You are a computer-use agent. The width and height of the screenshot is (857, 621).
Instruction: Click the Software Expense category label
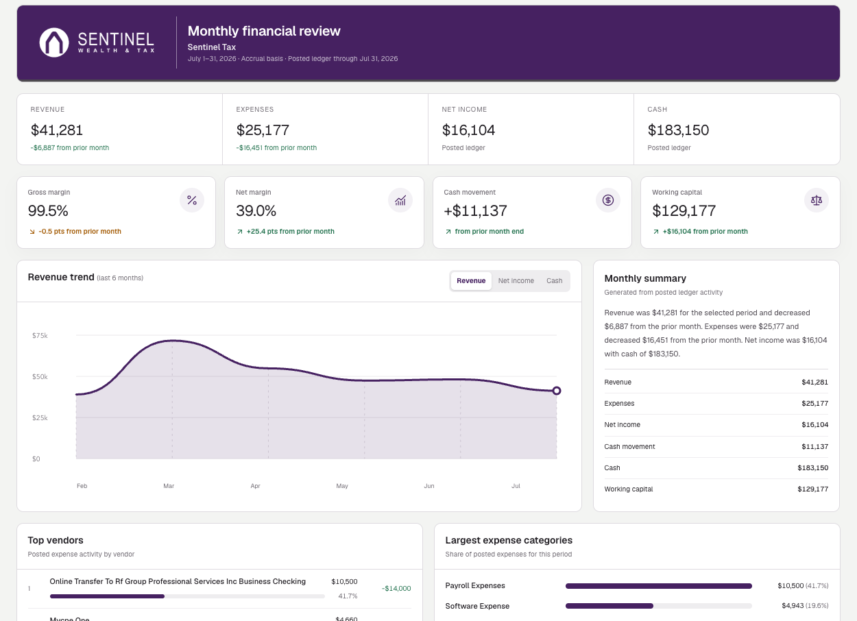point(477,606)
